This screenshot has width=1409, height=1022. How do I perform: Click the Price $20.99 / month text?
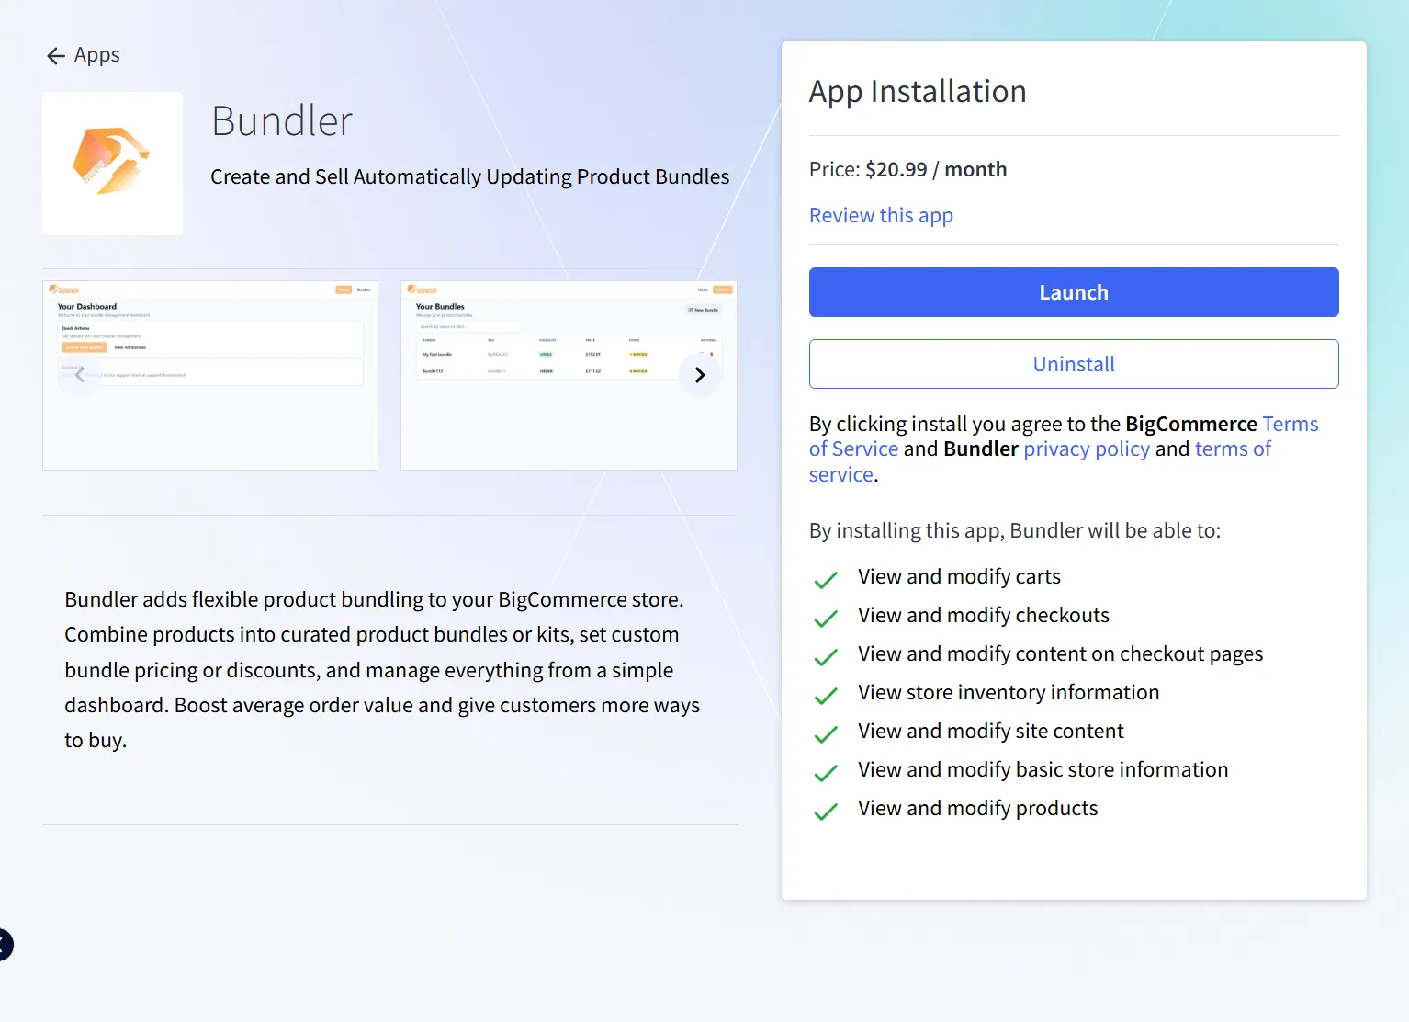click(x=907, y=169)
